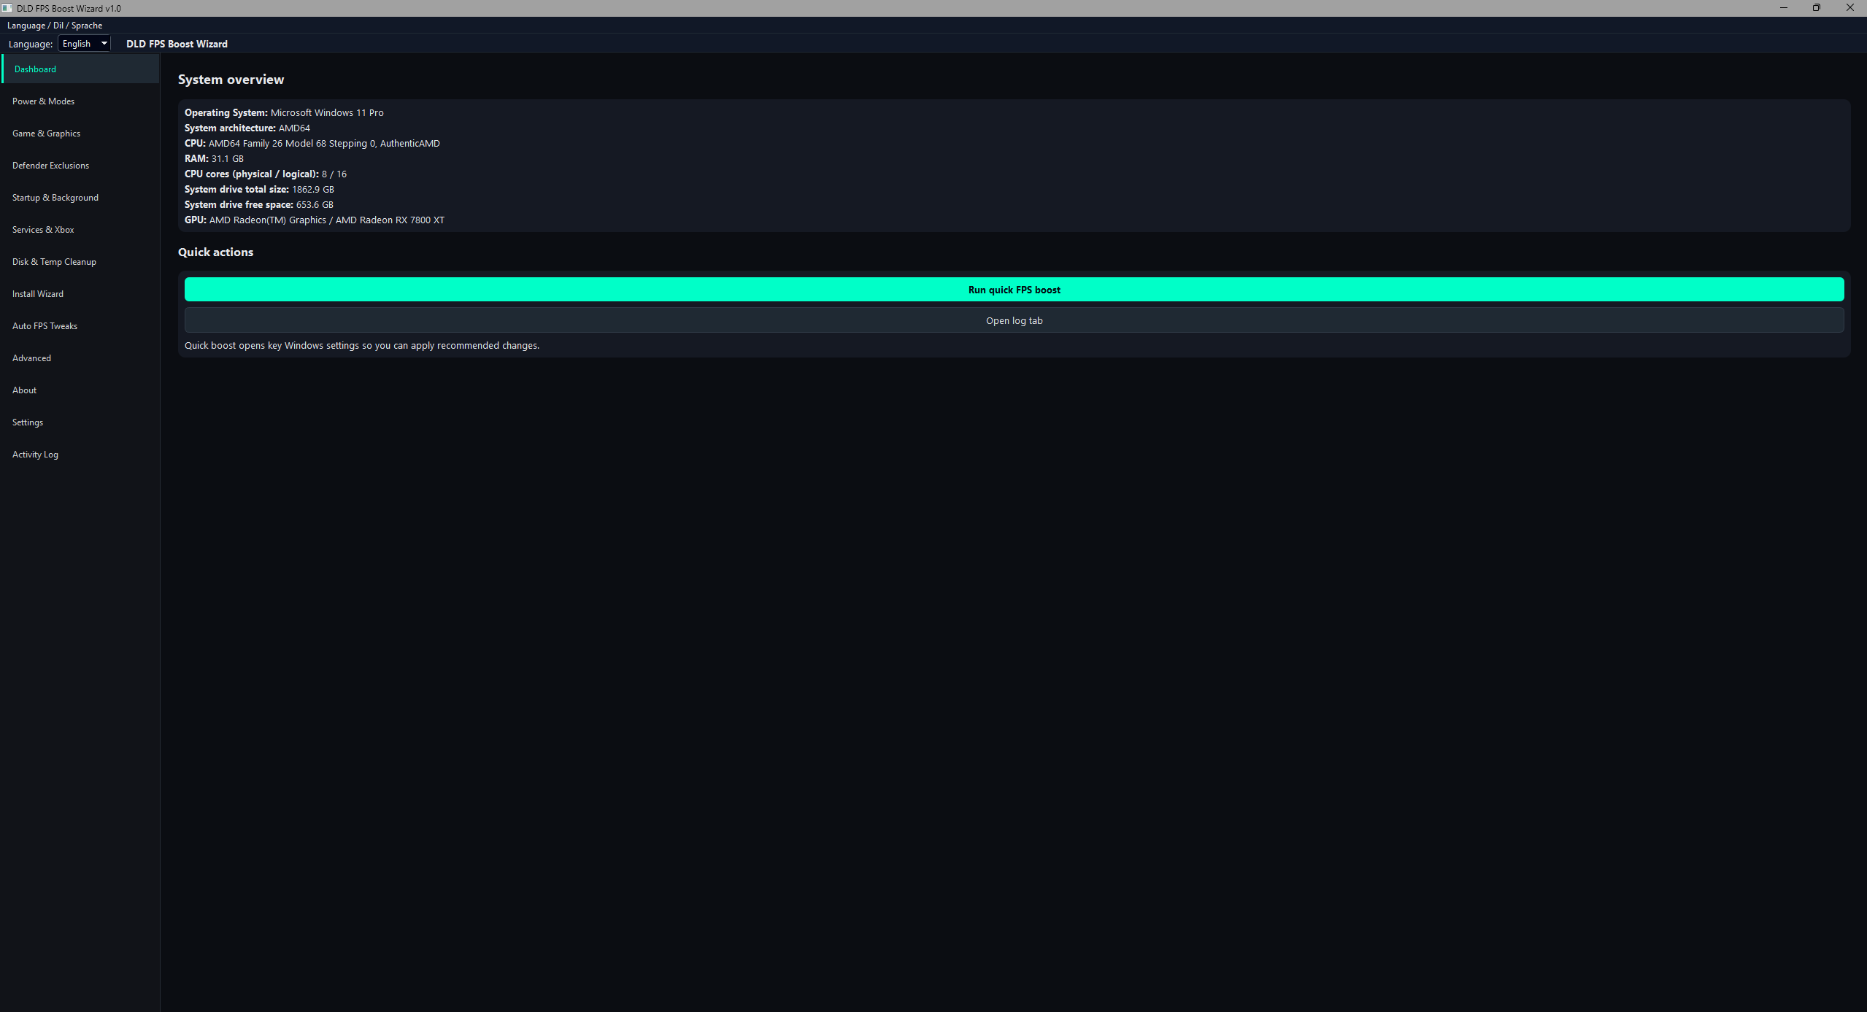Image resolution: width=1867 pixels, height=1012 pixels.
Task: Go to Game & Graphics page
Action: (46, 134)
